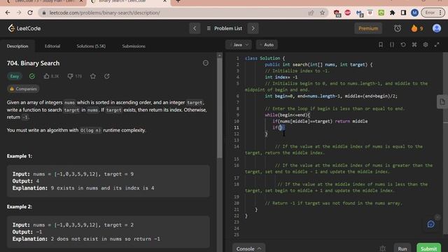
Task: Open the timer alarm clock icon
Action: coord(398,28)
